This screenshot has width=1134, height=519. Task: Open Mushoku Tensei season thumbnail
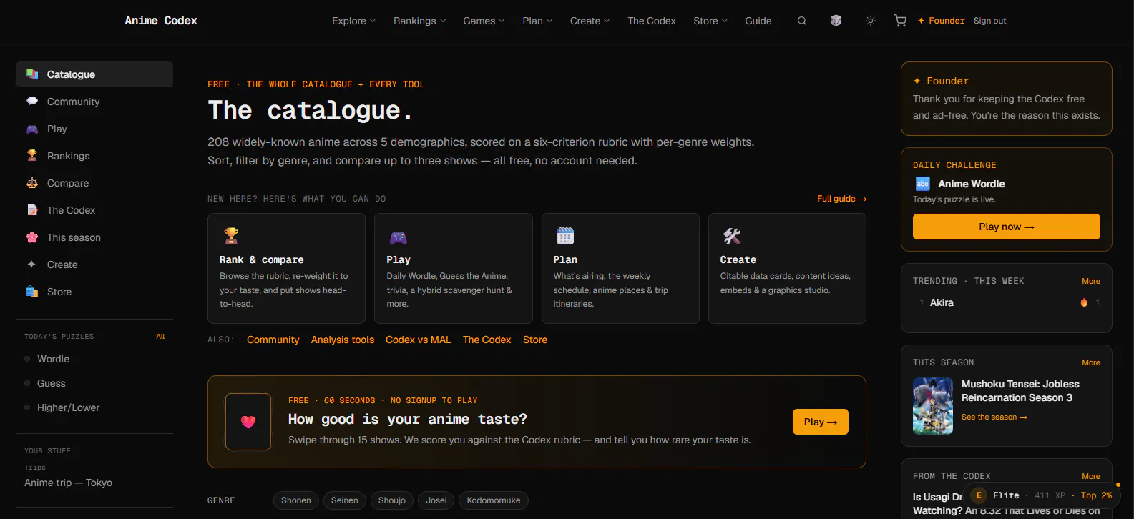pos(933,406)
